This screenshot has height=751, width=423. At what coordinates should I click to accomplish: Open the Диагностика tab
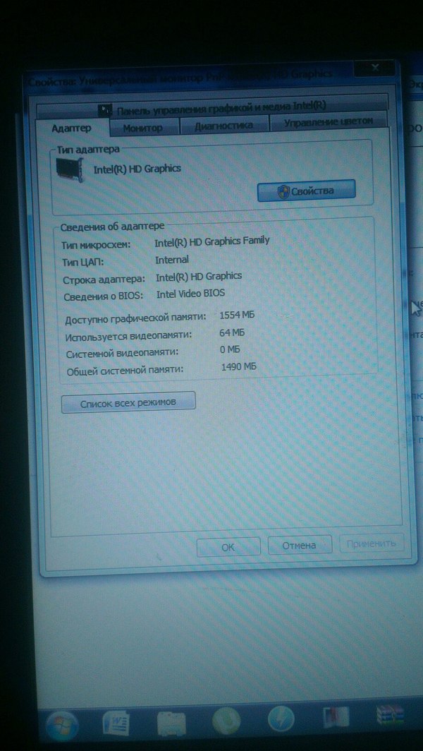pos(224,126)
